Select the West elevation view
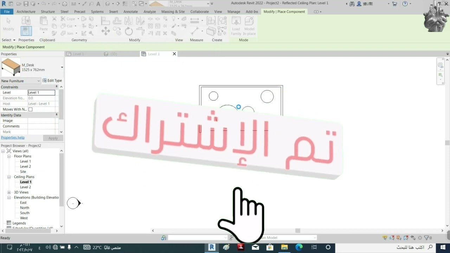The image size is (450, 253). tap(24, 218)
